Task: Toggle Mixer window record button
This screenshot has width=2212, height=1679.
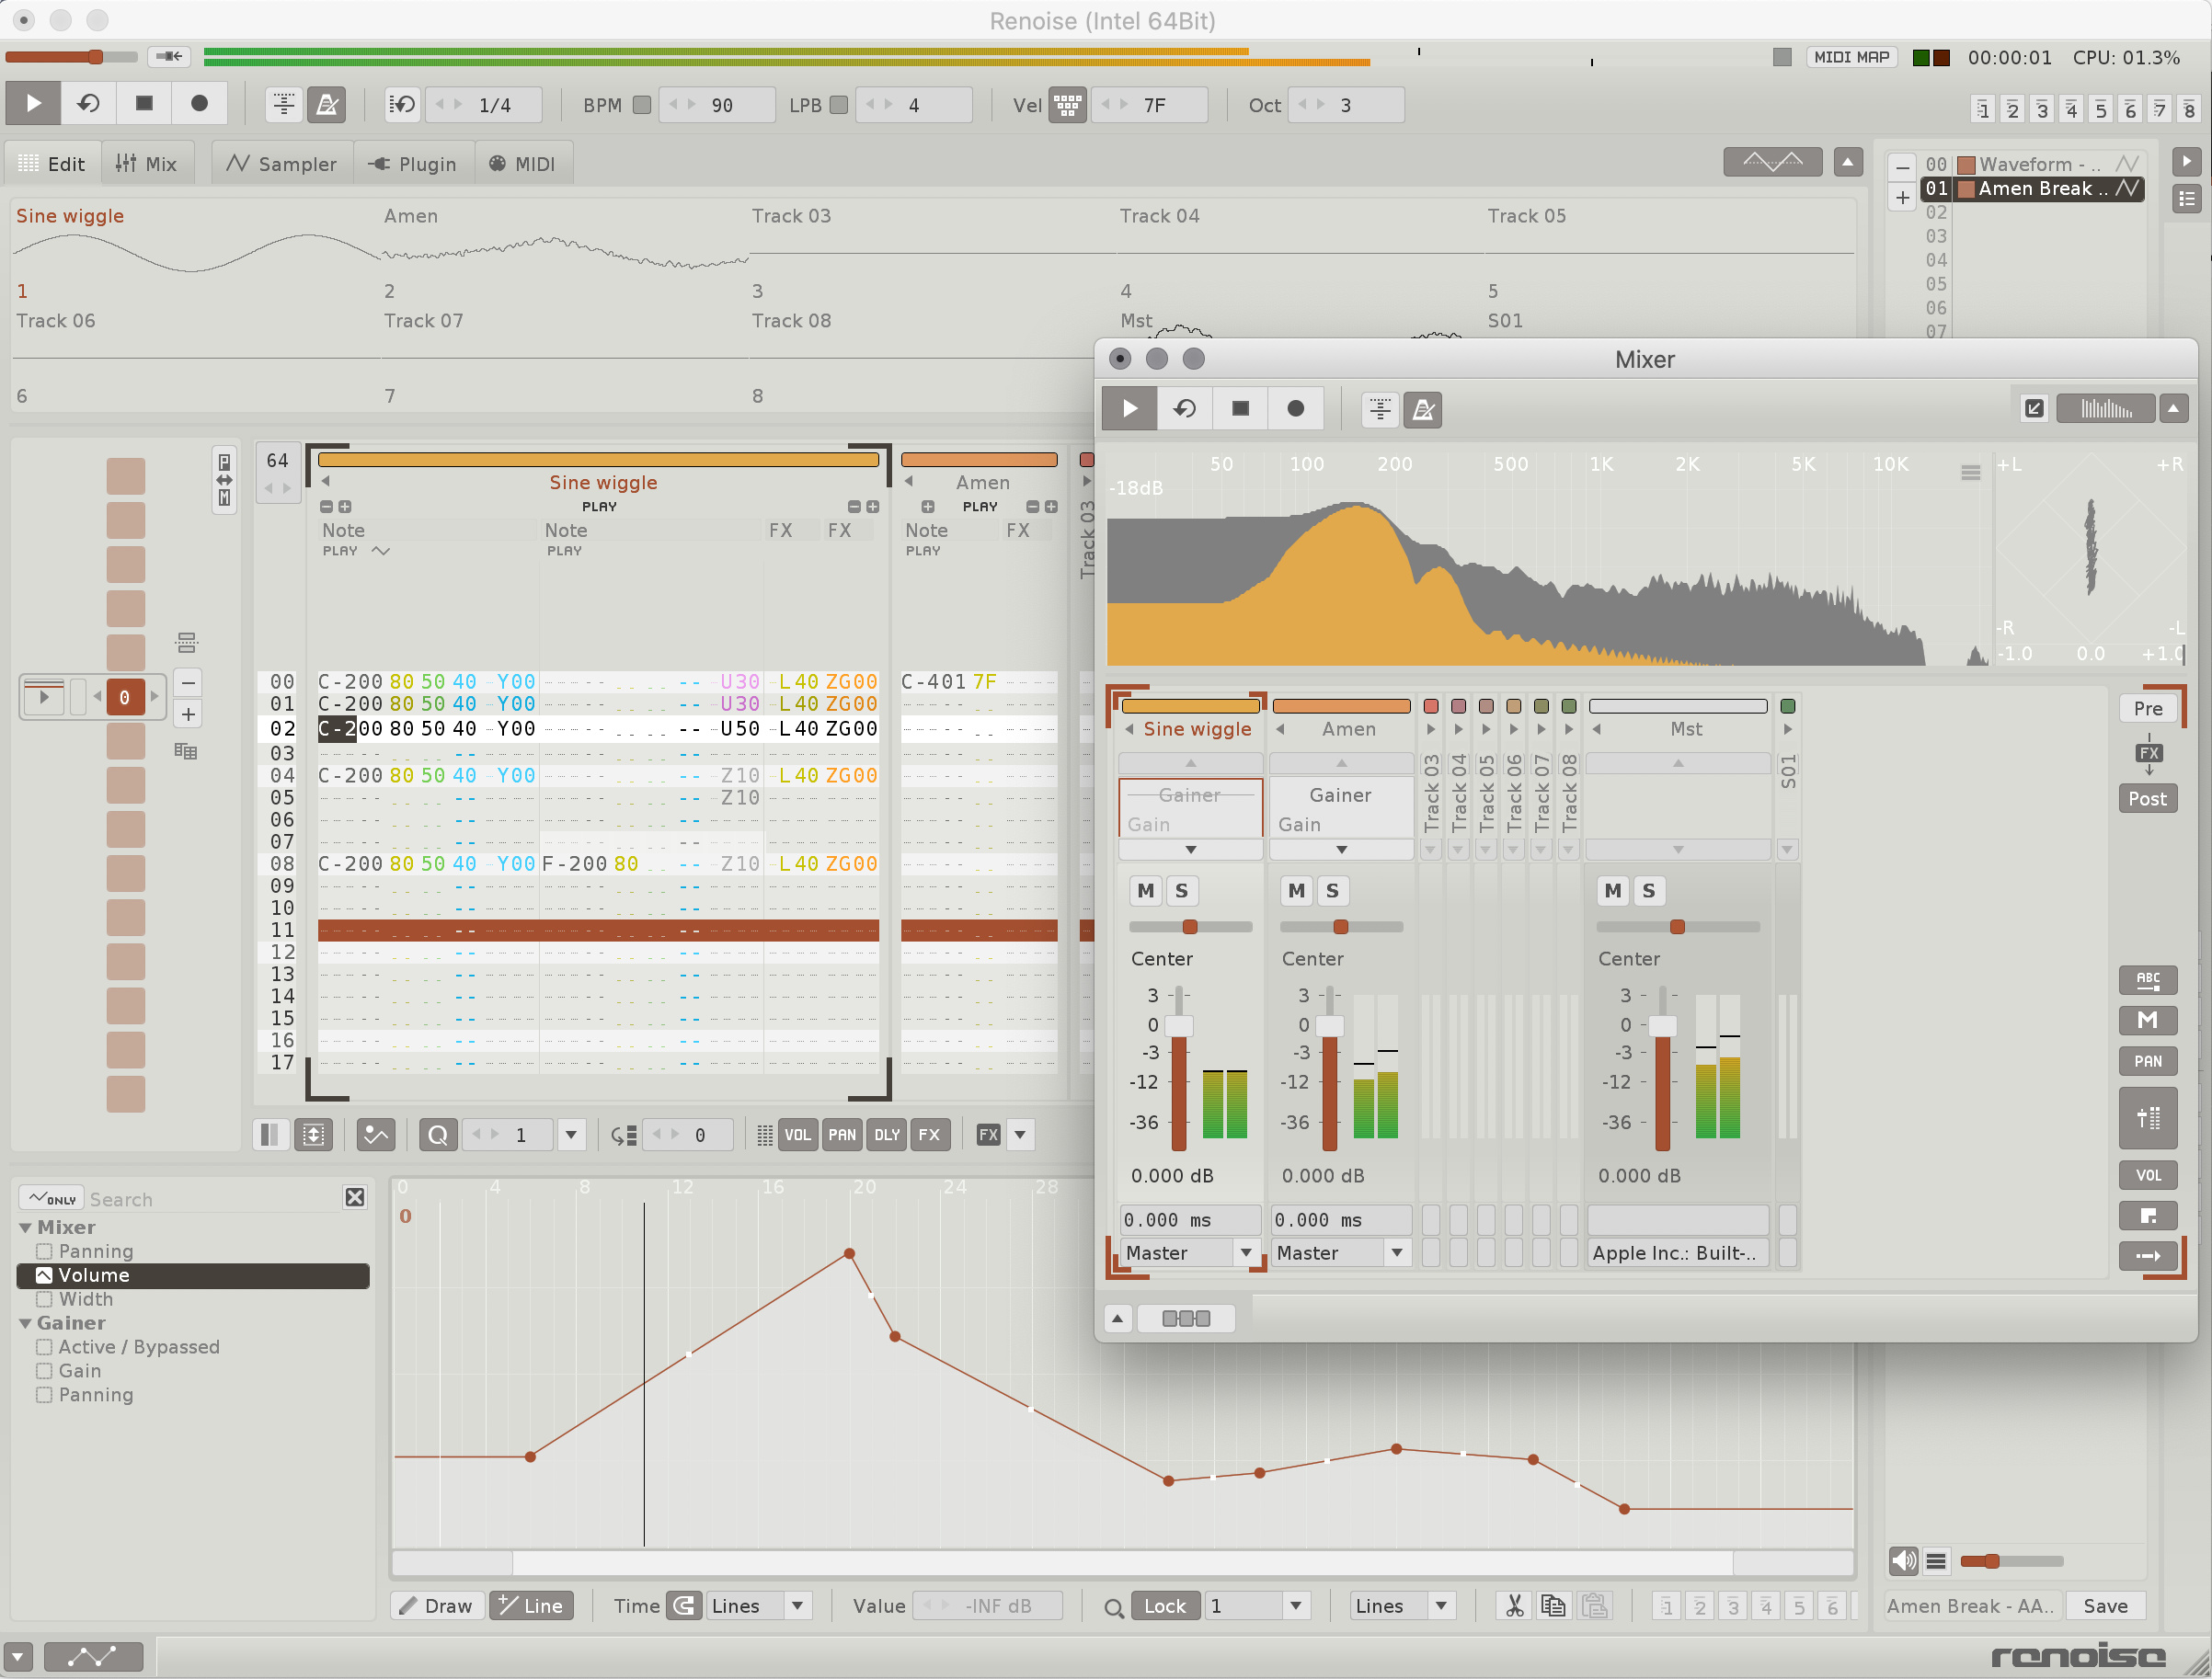Action: pyautogui.click(x=1295, y=408)
